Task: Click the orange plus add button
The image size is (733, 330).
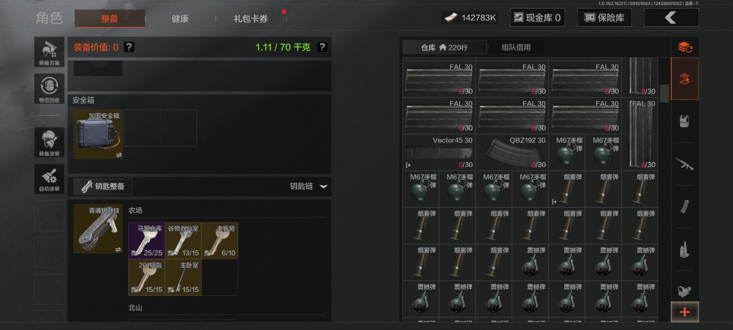Action: pyautogui.click(x=685, y=312)
